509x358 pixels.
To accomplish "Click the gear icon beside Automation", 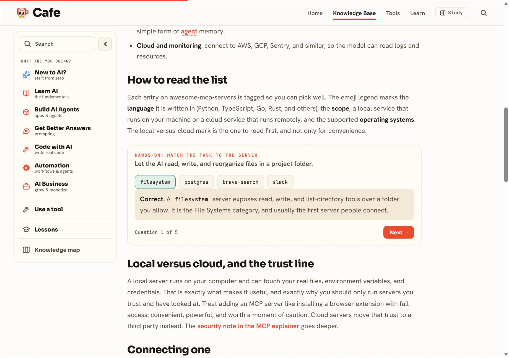I will click(26, 168).
